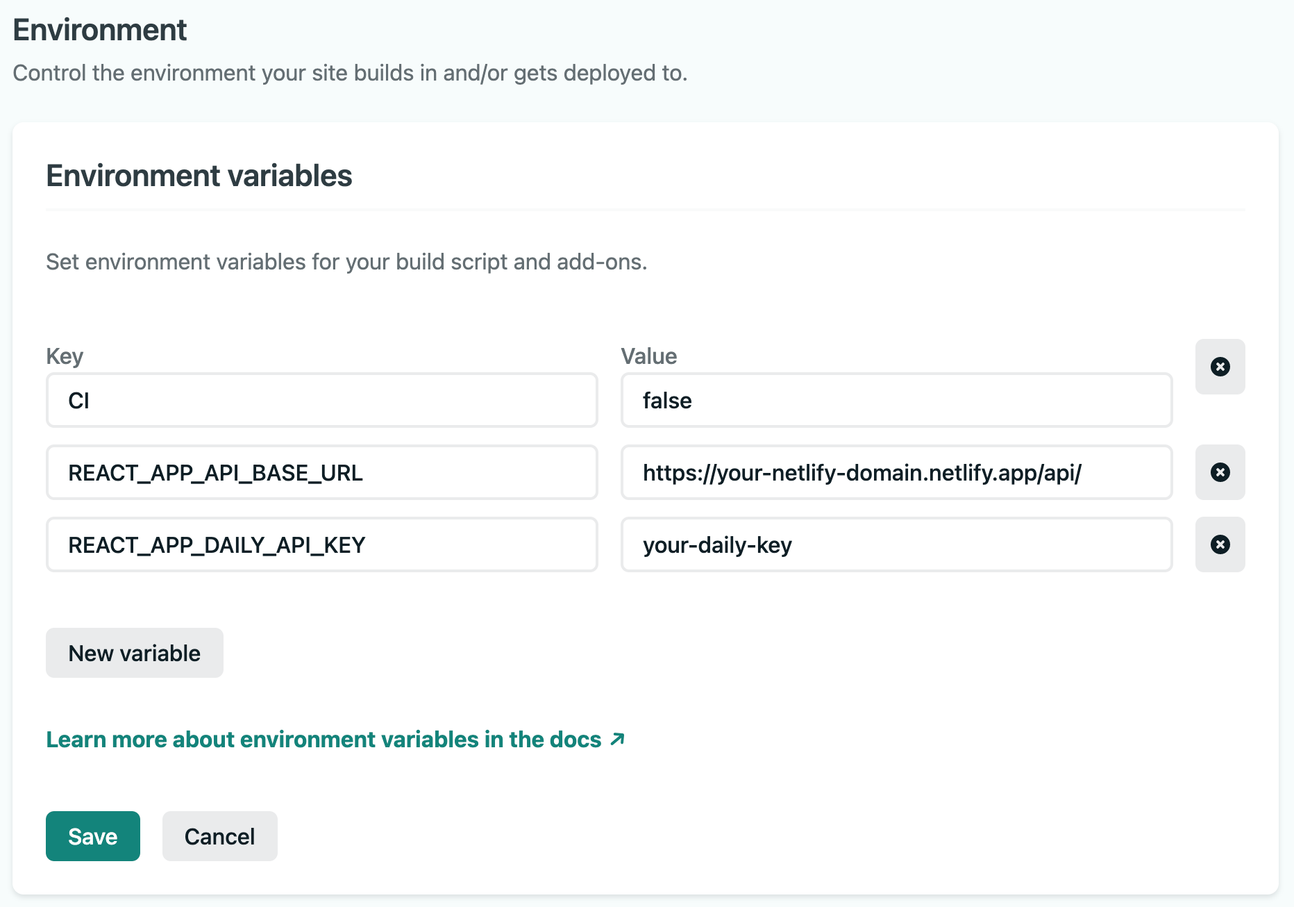The image size is (1294, 907).
Task: Delete the REACT_APP_API_BASE_URL variable row
Action: click(1220, 472)
